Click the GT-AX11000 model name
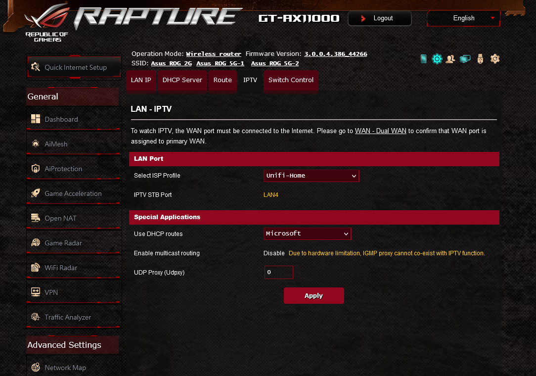 (x=299, y=18)
